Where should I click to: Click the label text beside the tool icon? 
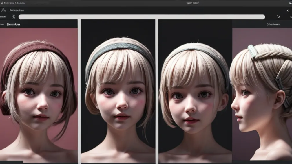17,10
